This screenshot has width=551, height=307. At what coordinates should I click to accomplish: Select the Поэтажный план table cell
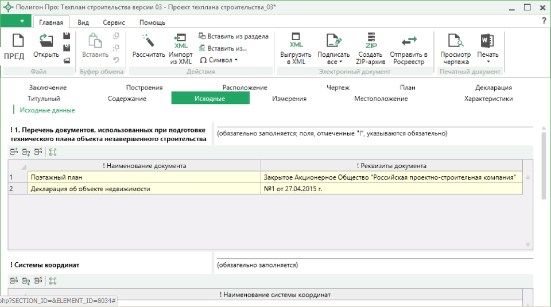(143, 177)
